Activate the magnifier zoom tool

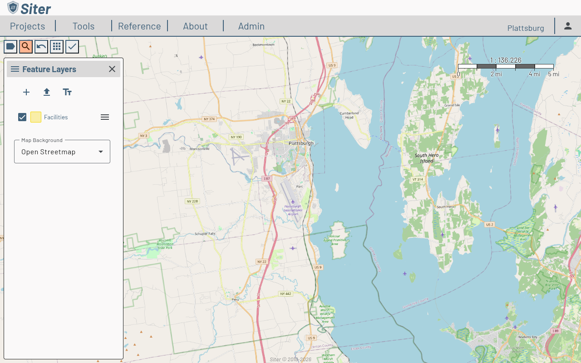point(25,46)
